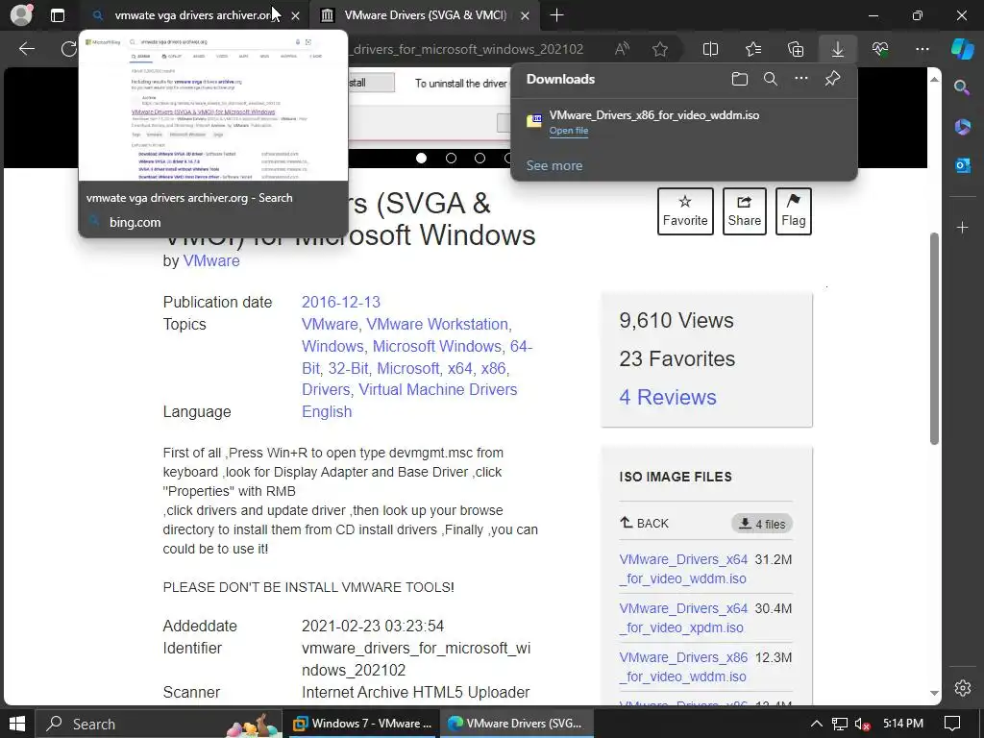Open more options in Downloads panel
The width and height of the screenshot is (984, 738).
coord(801,79)
